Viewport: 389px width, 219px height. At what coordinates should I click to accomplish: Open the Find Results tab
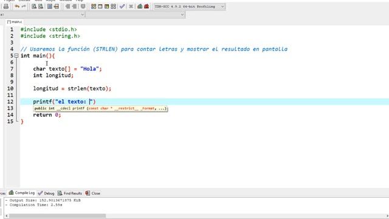tap(70, 193)
